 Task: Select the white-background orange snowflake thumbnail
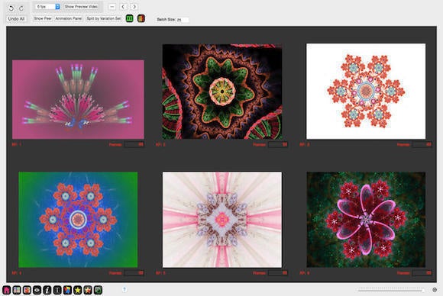pyautogui.click(x=366, y=91)
